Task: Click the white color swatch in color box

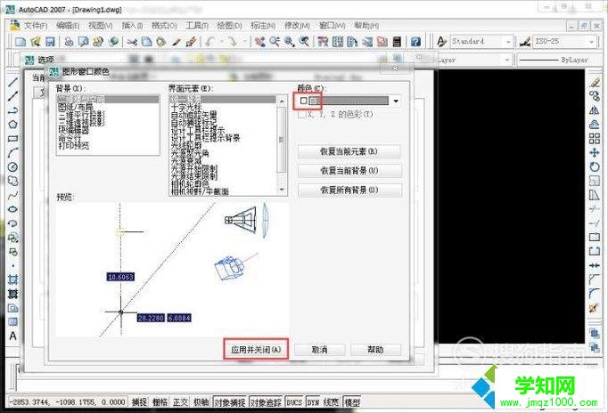Action: pos(304,101)
